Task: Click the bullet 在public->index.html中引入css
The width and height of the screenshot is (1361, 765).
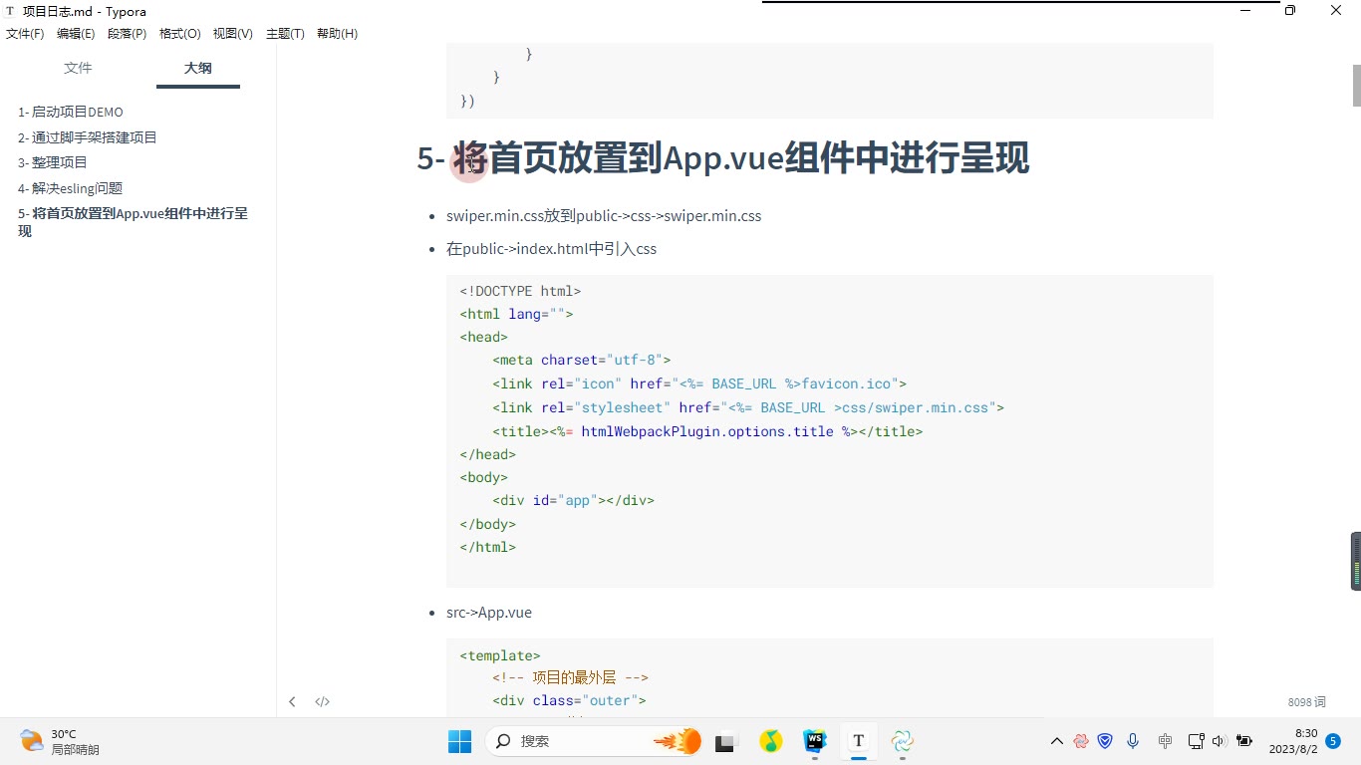Action: pyautogui.click(x=551, y=249)
